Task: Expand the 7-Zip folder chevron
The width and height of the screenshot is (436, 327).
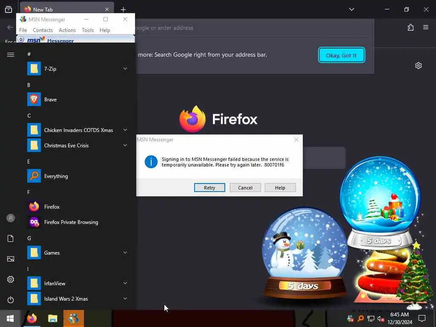Action: click(125, 69)
